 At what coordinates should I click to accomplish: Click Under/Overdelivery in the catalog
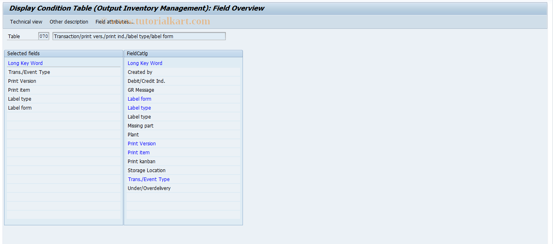pyautogui.click(x=149, y=188)
